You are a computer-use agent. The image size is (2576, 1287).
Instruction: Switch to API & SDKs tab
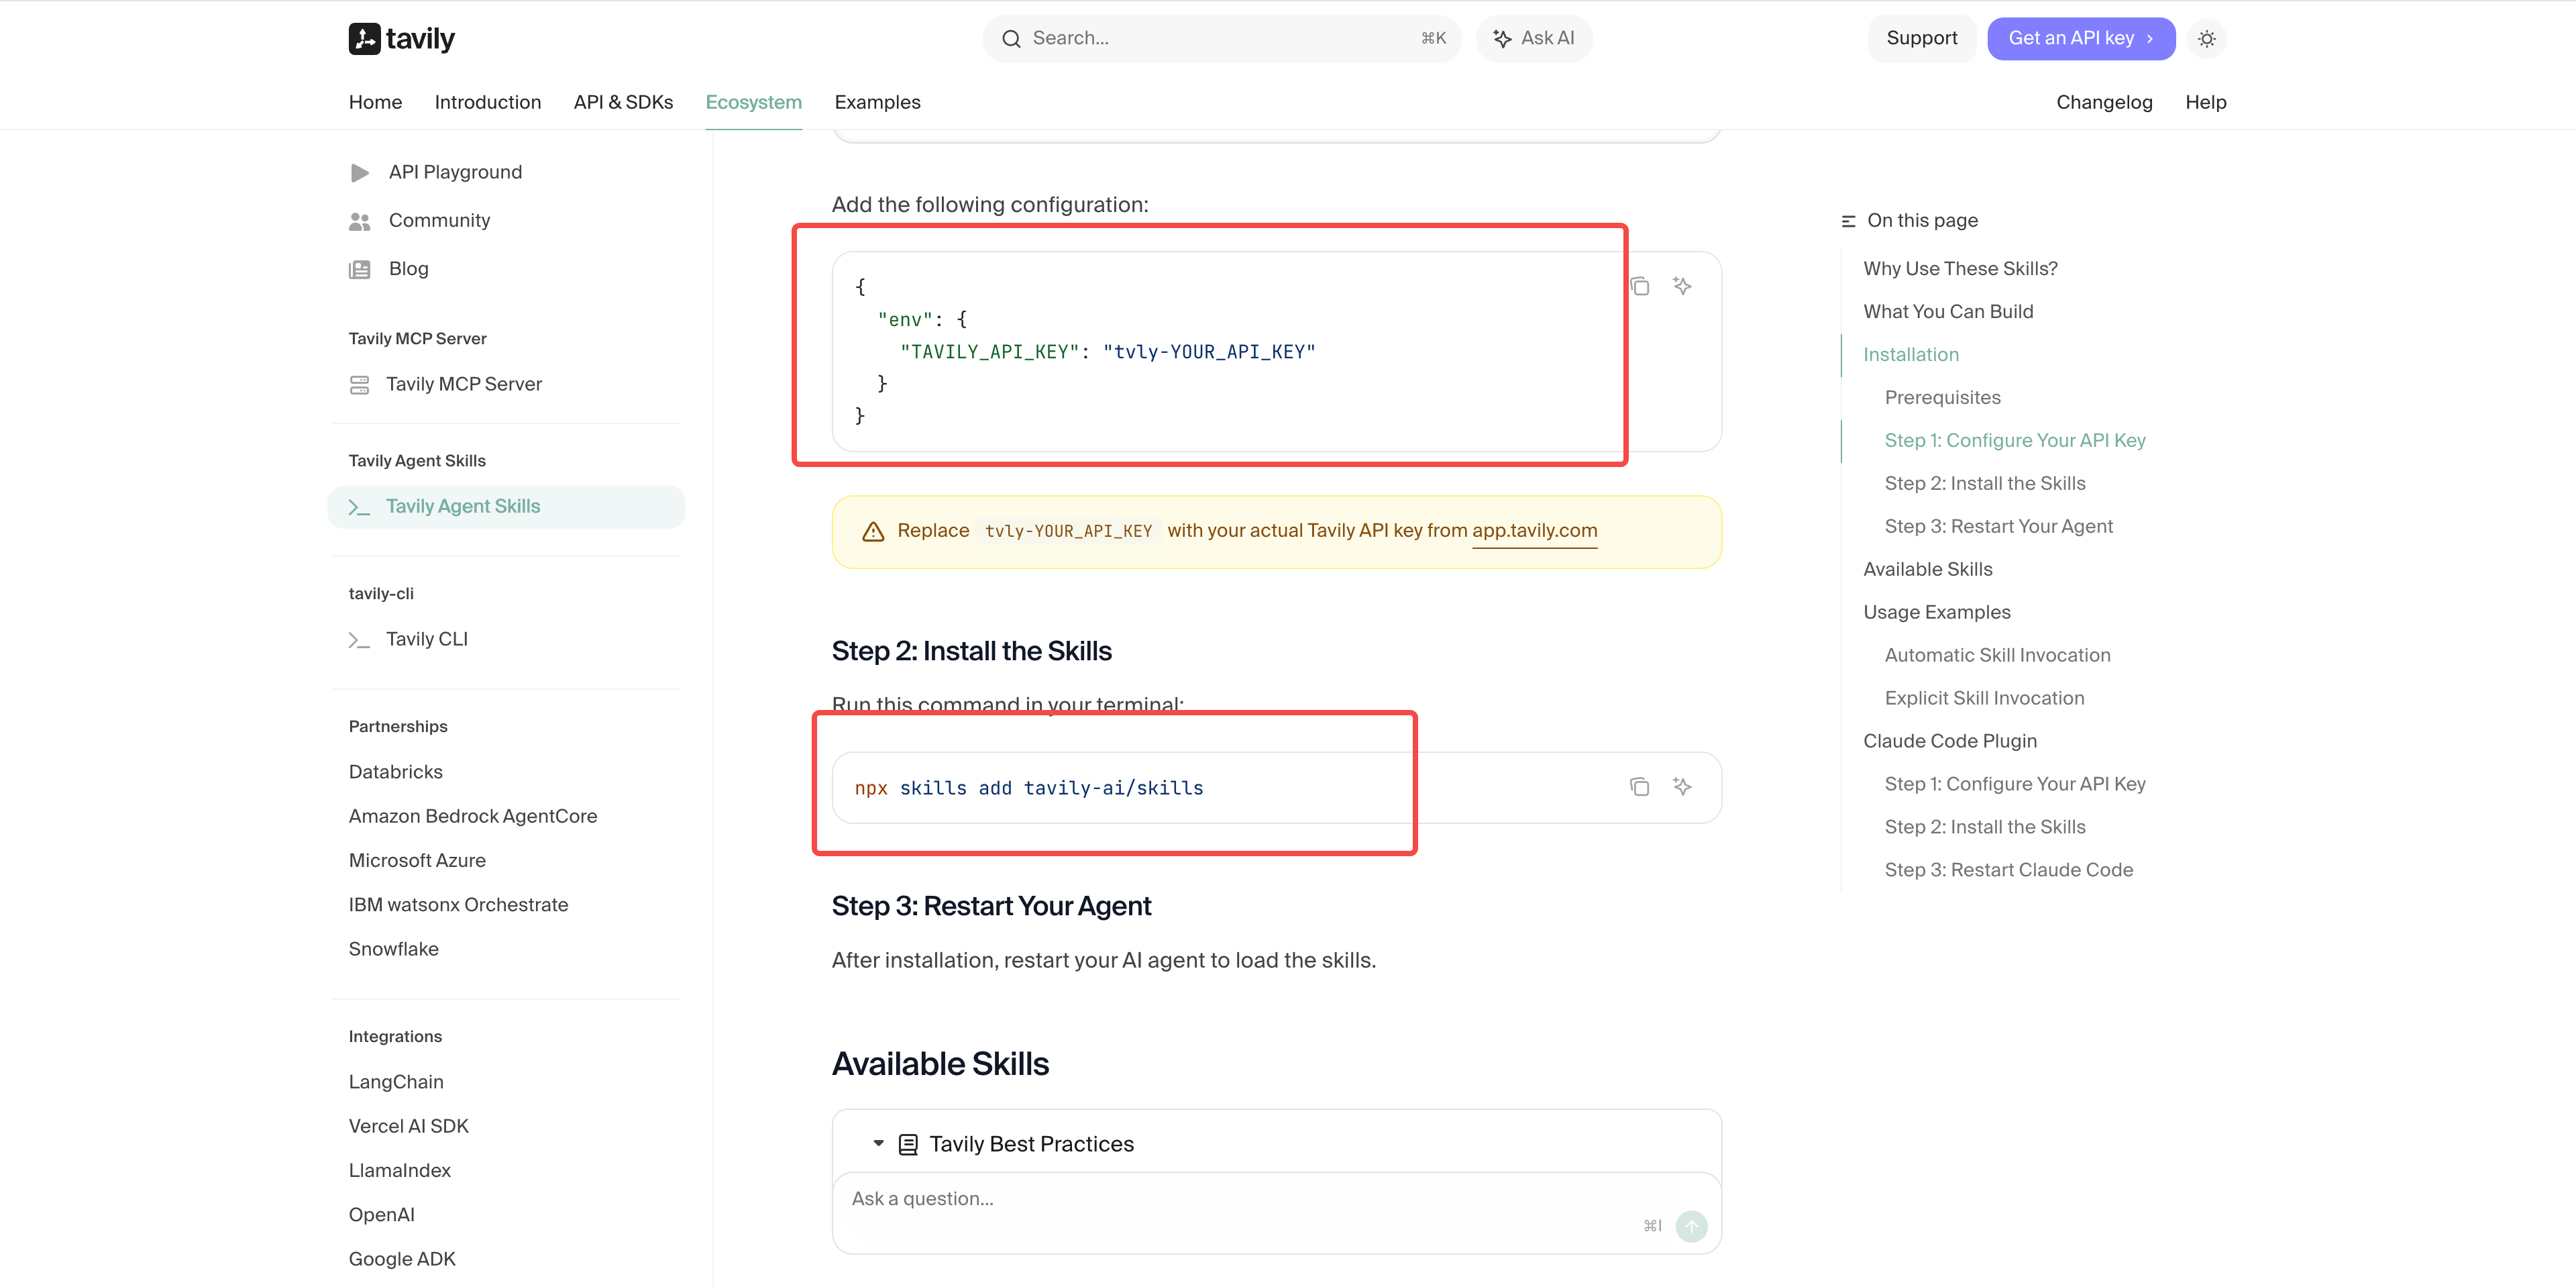[623, 102]
